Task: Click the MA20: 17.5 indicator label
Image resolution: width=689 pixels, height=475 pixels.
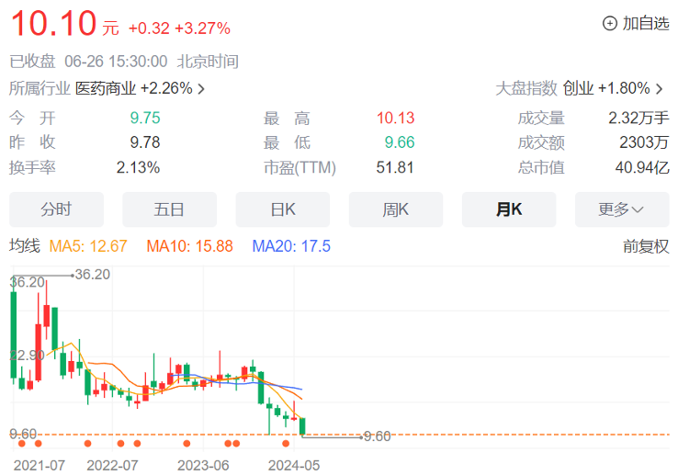Action: 291,246
